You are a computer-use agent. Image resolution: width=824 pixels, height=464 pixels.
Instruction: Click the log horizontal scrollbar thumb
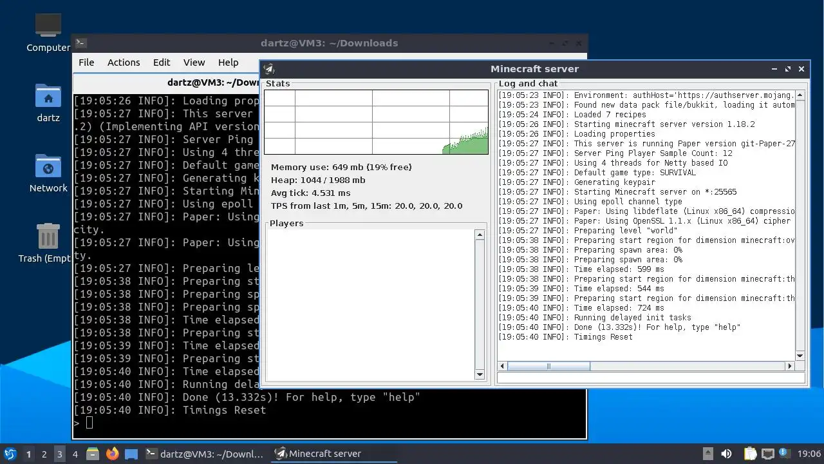tap(548, 366)
